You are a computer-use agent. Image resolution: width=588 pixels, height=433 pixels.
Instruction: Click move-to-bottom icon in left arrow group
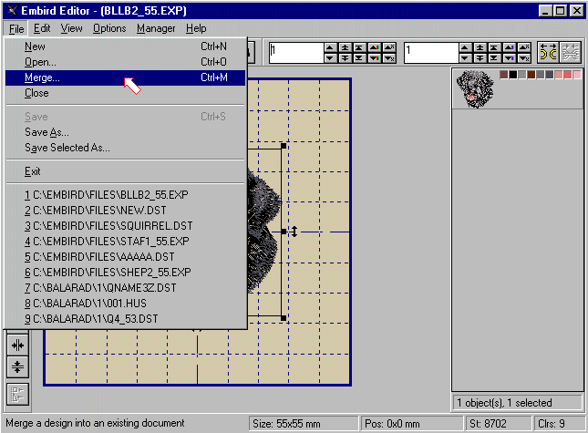tap(359, 57)
